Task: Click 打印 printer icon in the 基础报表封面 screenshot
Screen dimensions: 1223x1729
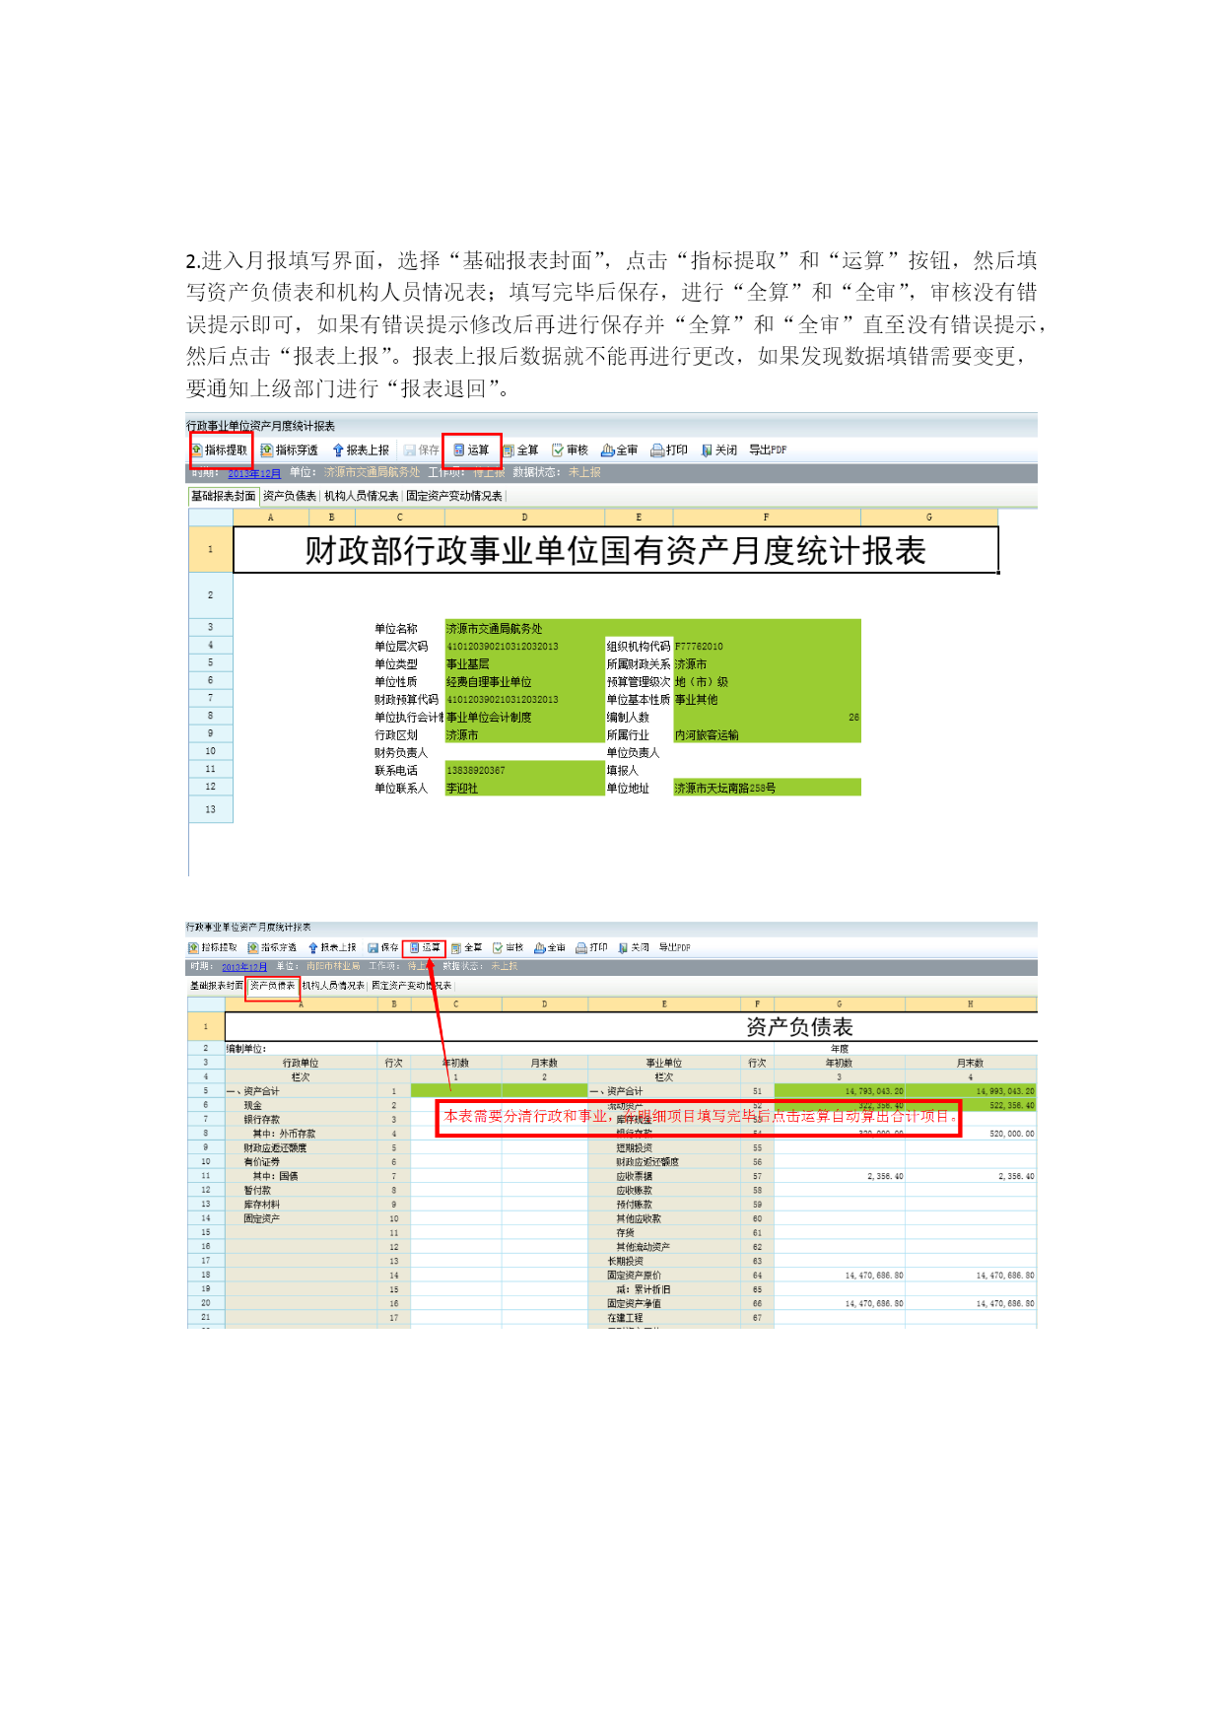Action: 657,450
